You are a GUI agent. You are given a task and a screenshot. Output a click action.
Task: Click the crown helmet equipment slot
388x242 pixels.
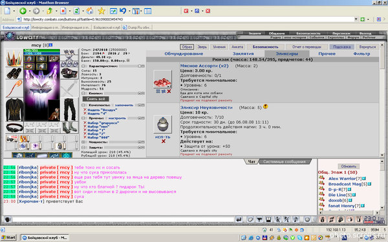point(14,58)
